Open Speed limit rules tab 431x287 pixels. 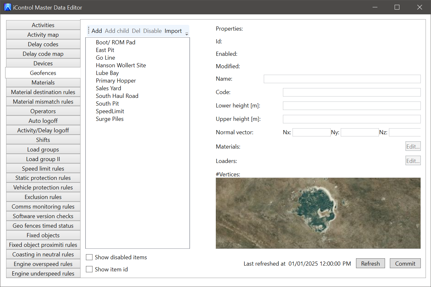(43, 169)
